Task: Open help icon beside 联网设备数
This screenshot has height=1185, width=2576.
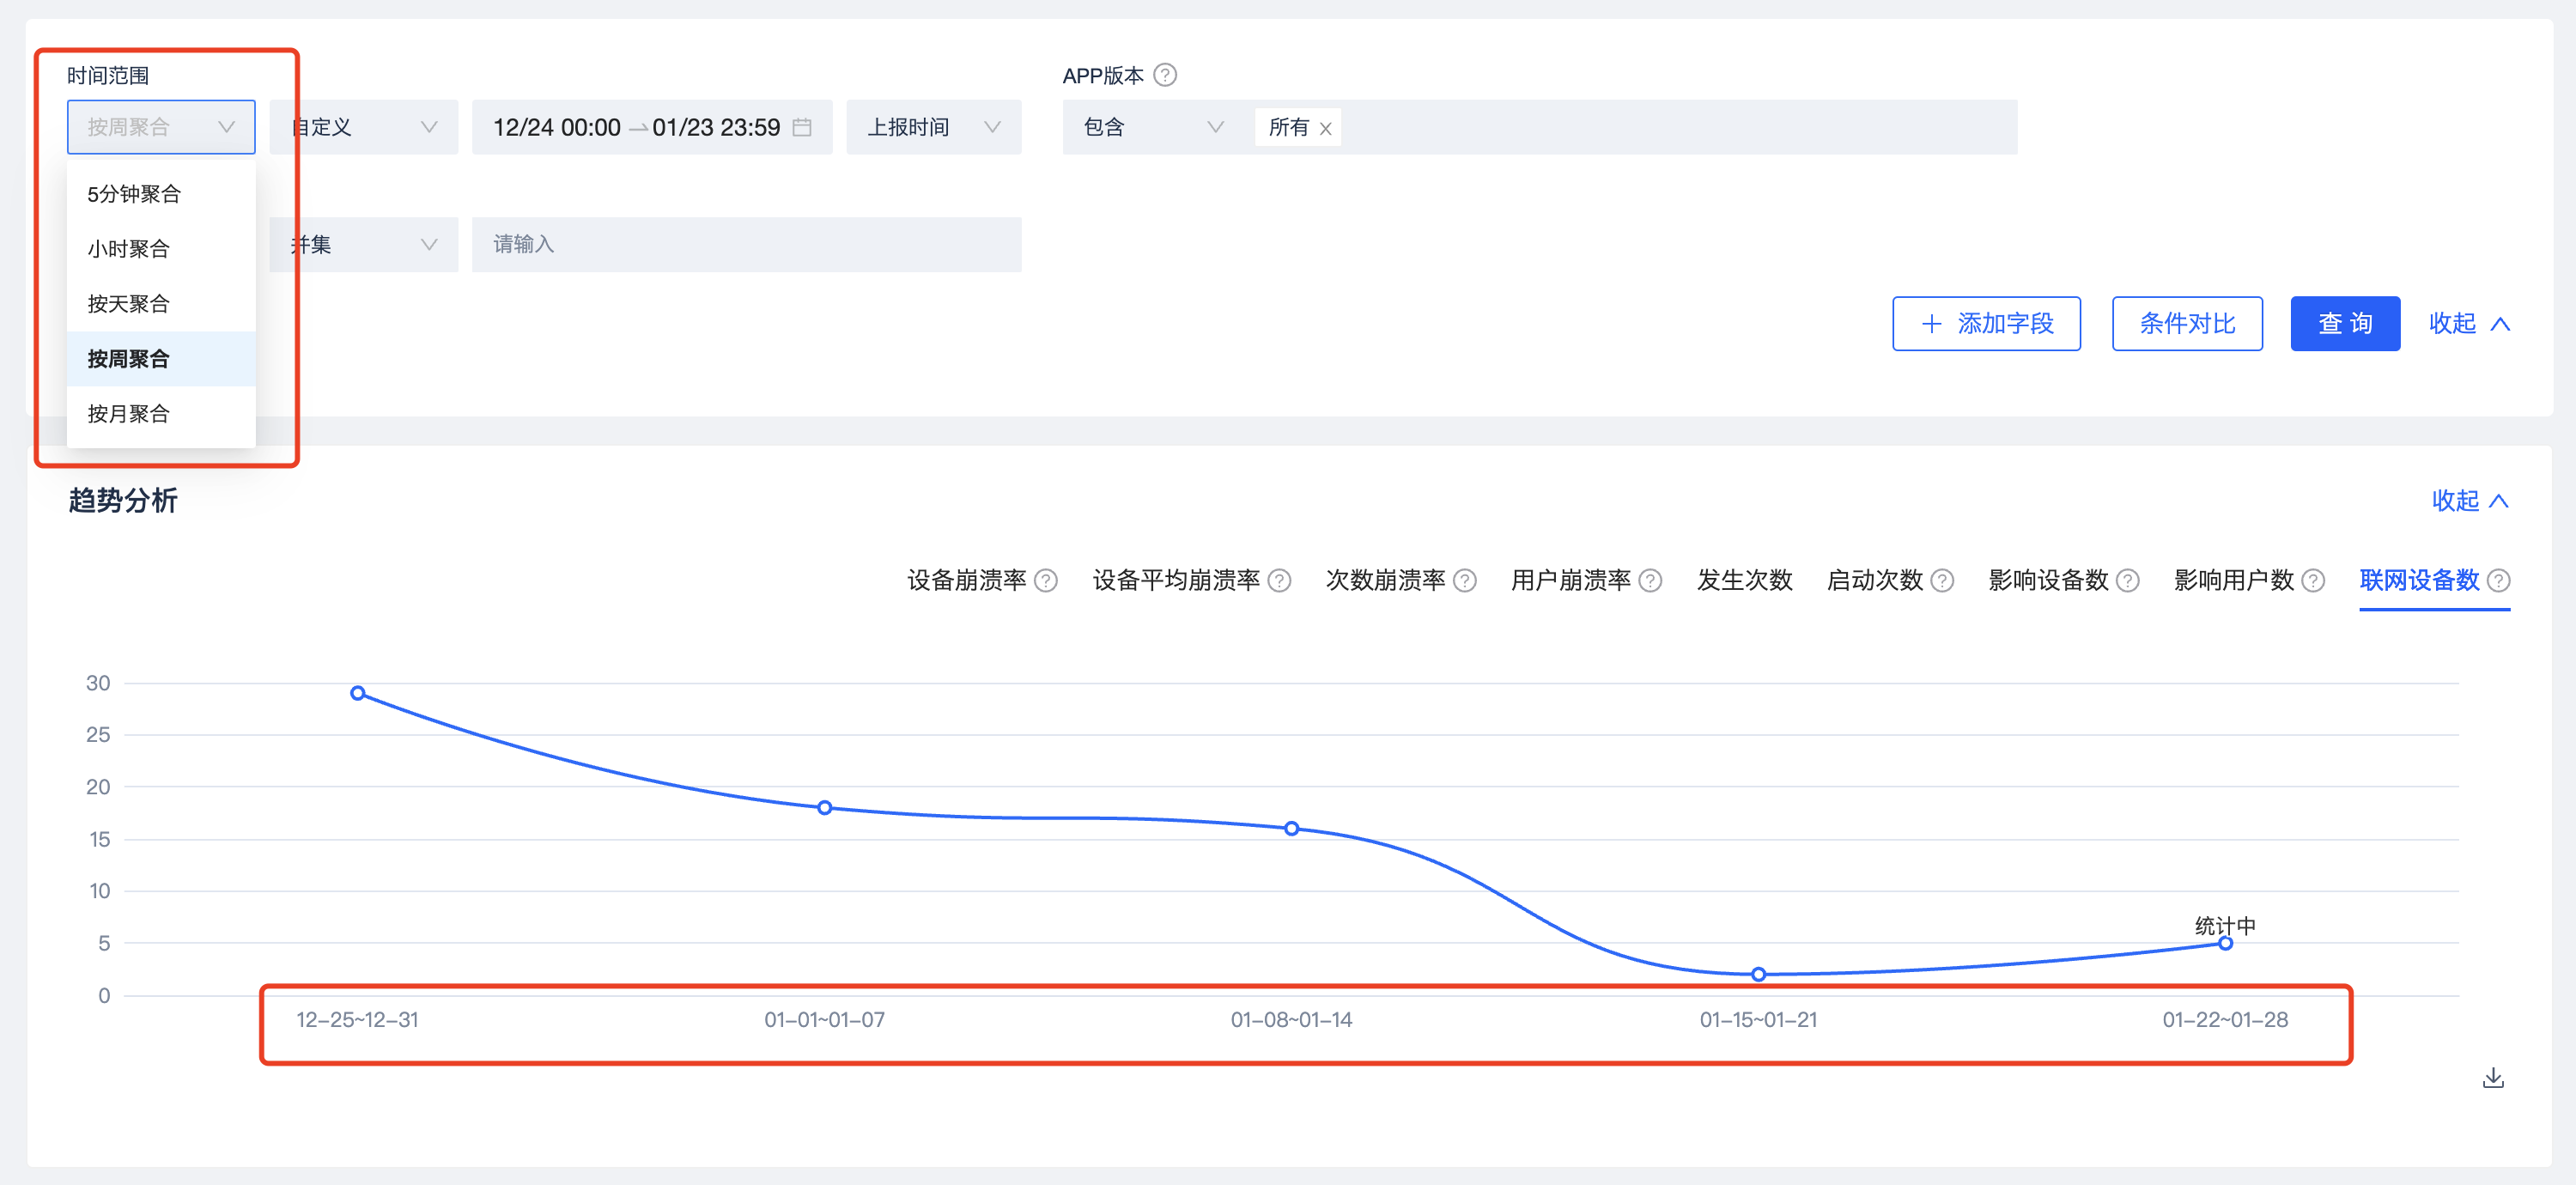Action: [x=2499, y=580]
